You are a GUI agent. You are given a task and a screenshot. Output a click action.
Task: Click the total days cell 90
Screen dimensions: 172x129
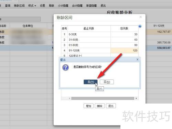pos(125,45)
